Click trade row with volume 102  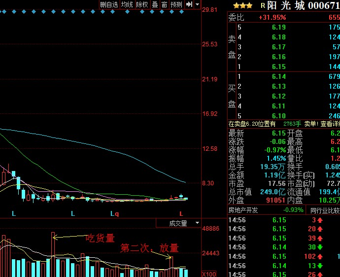(x=284, y=256)
